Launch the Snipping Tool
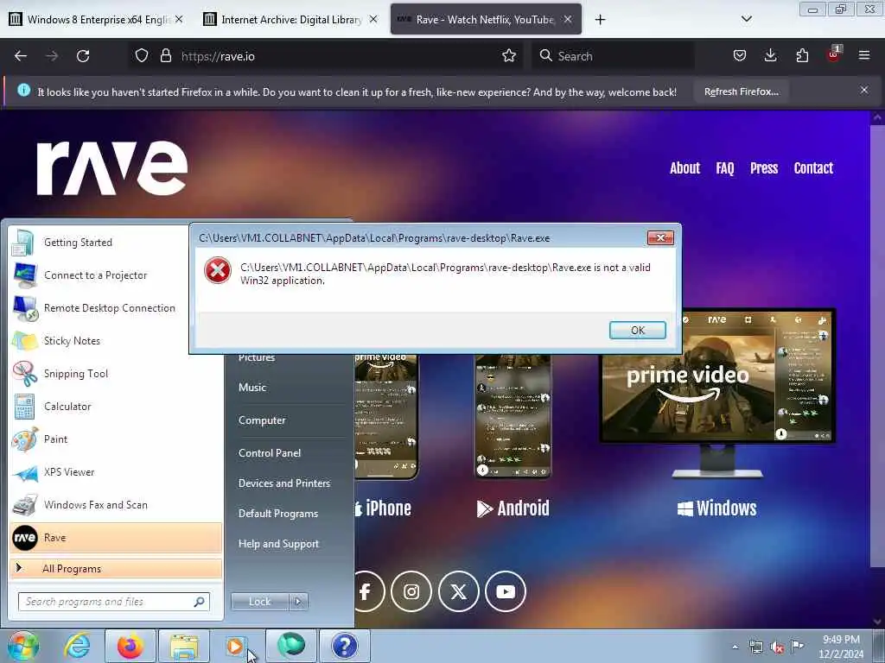885x663 pixels. pyautogui.click(x=116, y=373)
